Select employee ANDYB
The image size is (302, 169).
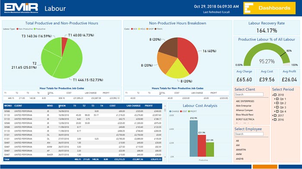(x=239, y=159)
